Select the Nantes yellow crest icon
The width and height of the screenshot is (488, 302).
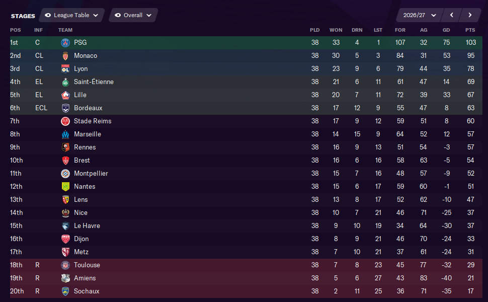tap(65, 187)
